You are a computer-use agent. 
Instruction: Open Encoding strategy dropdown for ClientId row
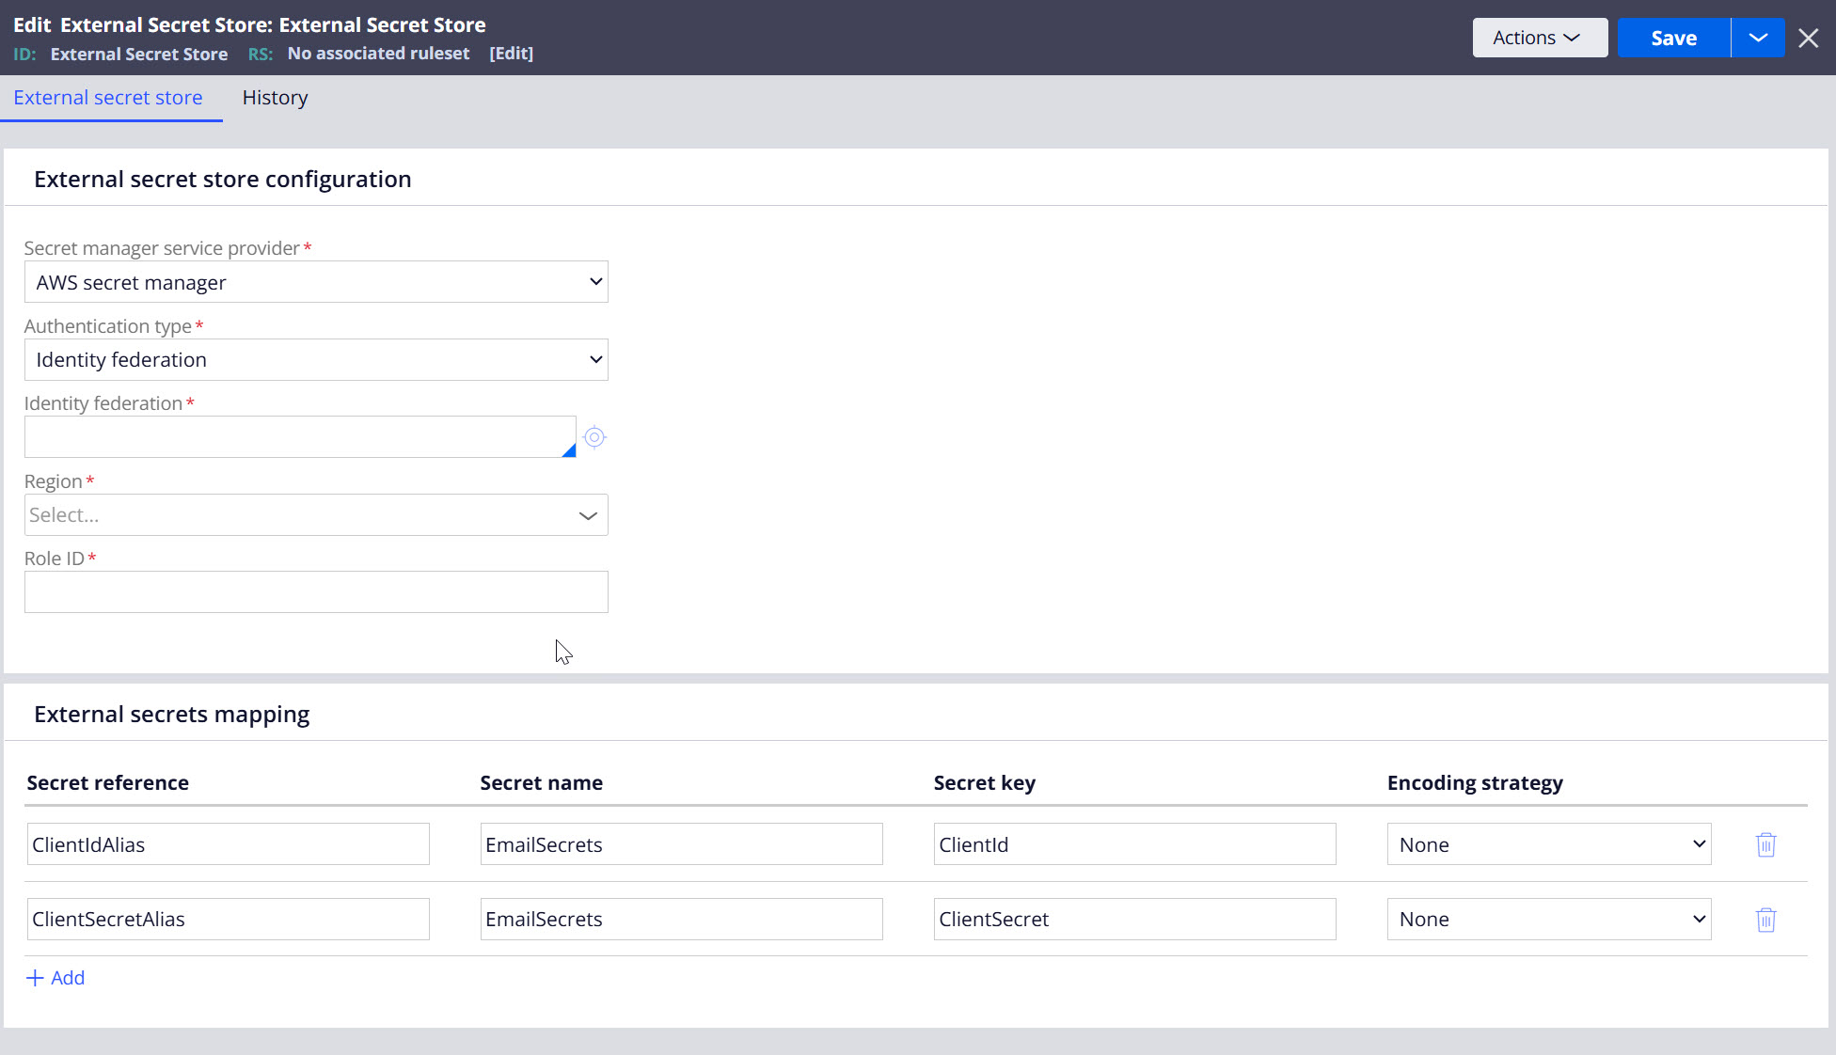1548,844
